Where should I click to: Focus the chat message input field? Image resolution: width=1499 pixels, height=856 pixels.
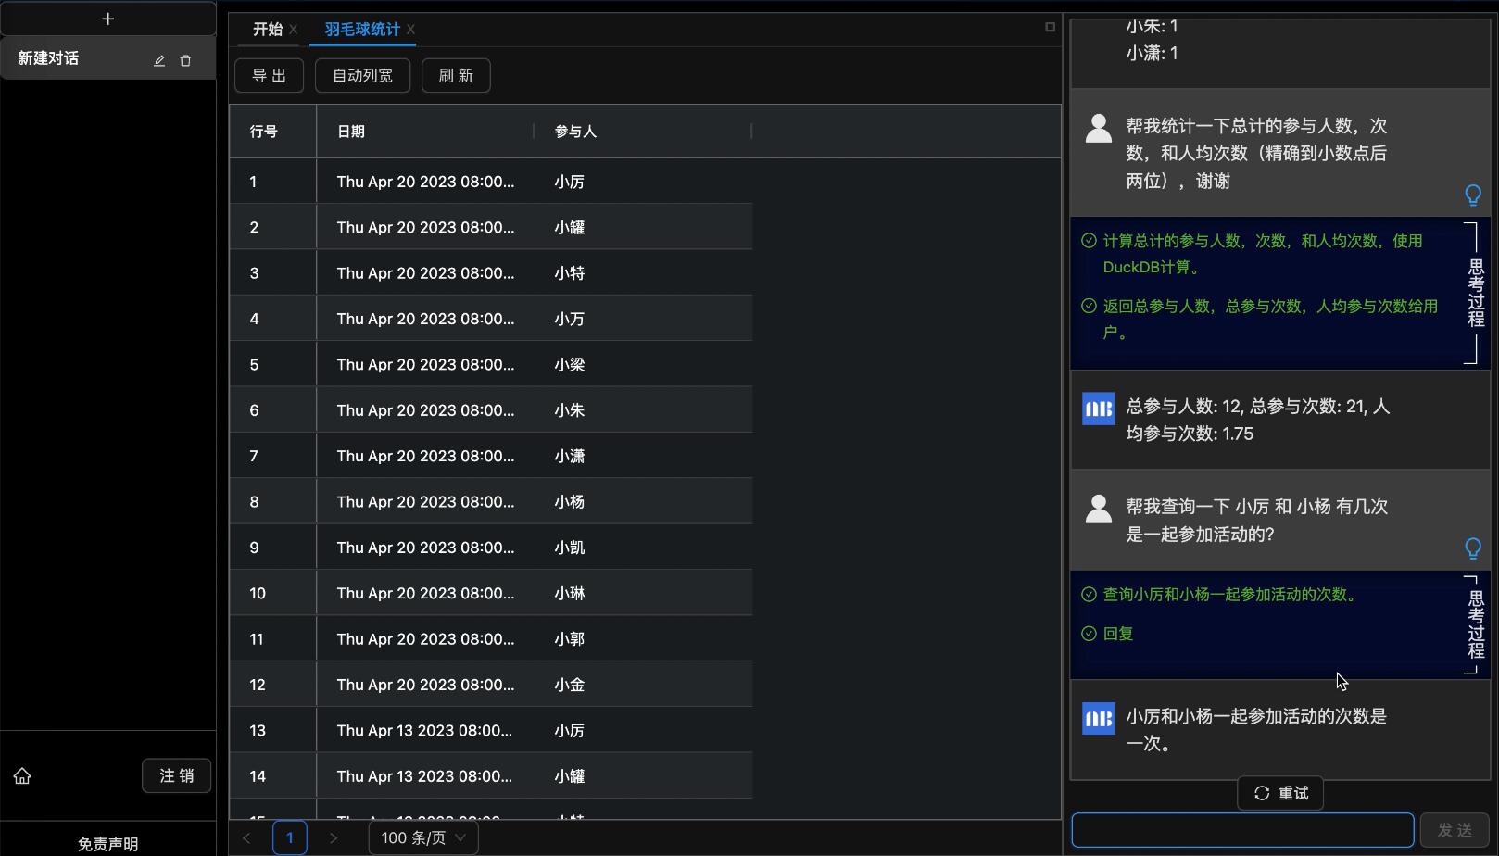click(1242, 830)
